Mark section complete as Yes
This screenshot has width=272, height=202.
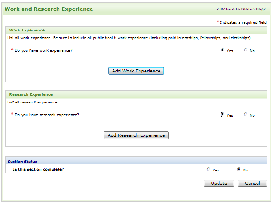point(209,169)
